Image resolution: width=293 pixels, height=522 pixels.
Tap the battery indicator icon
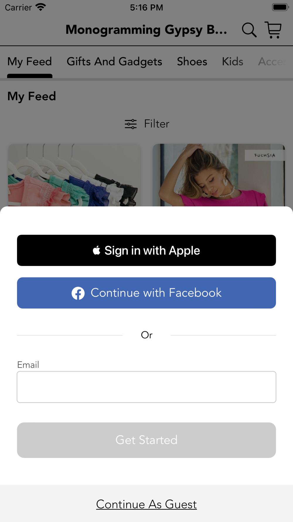click(280, 7)
